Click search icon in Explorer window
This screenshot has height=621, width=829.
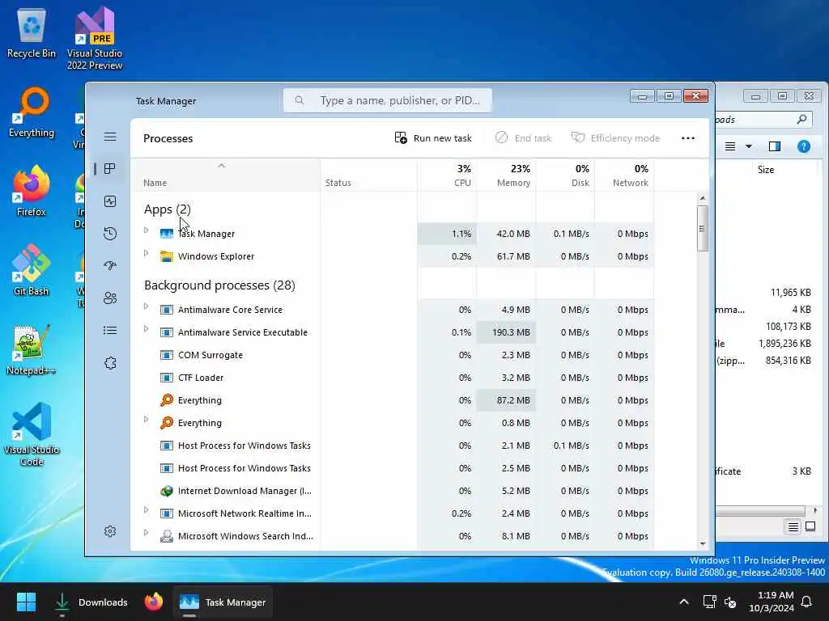(801, 120)
